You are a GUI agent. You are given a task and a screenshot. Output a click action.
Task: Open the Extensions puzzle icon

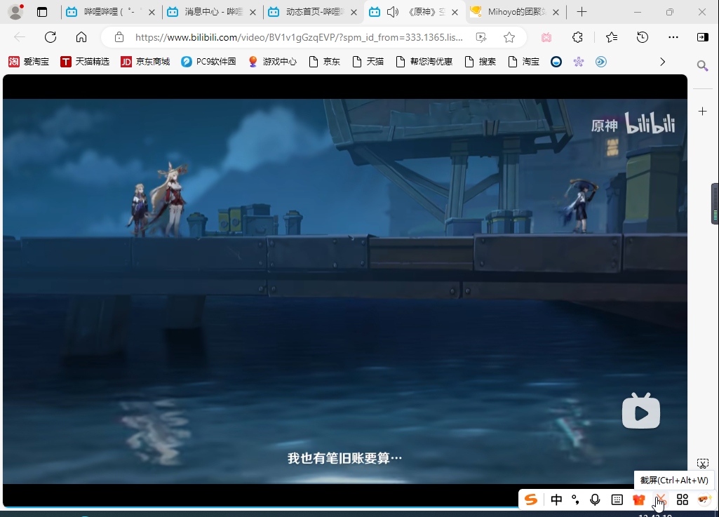point(577,37)
